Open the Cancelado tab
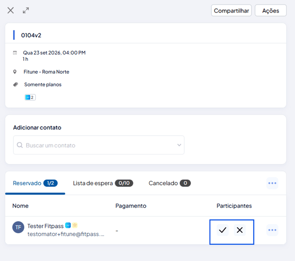The width and height of the screenshot is (295, 261). click(170, 183)
